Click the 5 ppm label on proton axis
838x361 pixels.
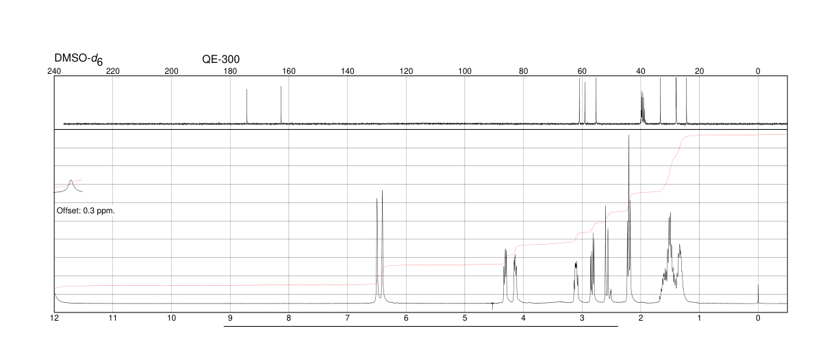coord(465,318)
